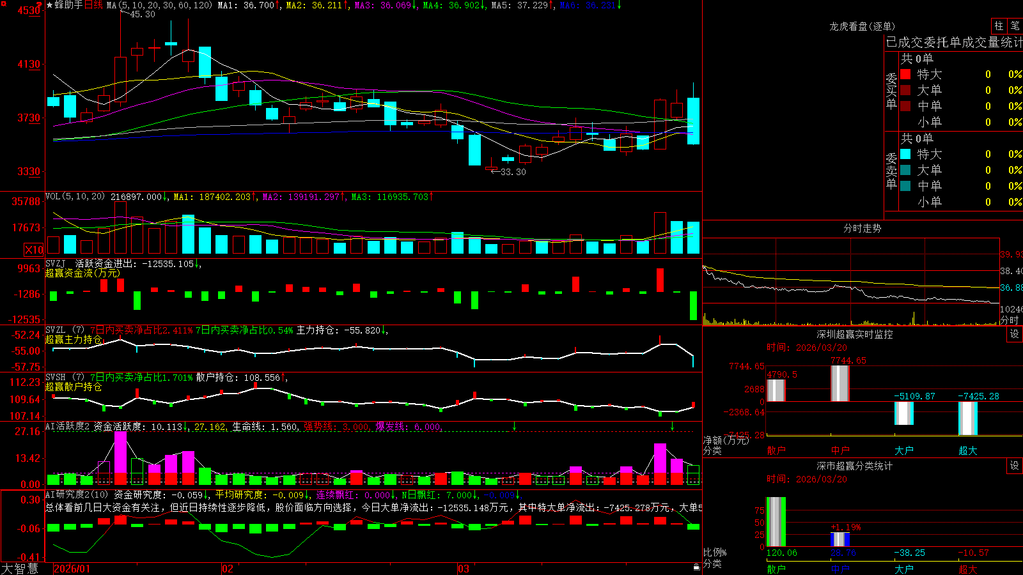Click the 蜂助手 stock name label

(69, 5)
